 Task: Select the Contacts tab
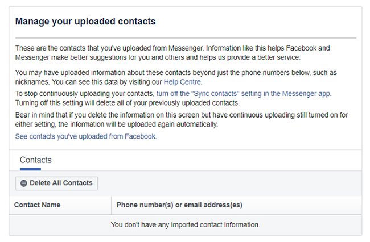click(36, 160)
